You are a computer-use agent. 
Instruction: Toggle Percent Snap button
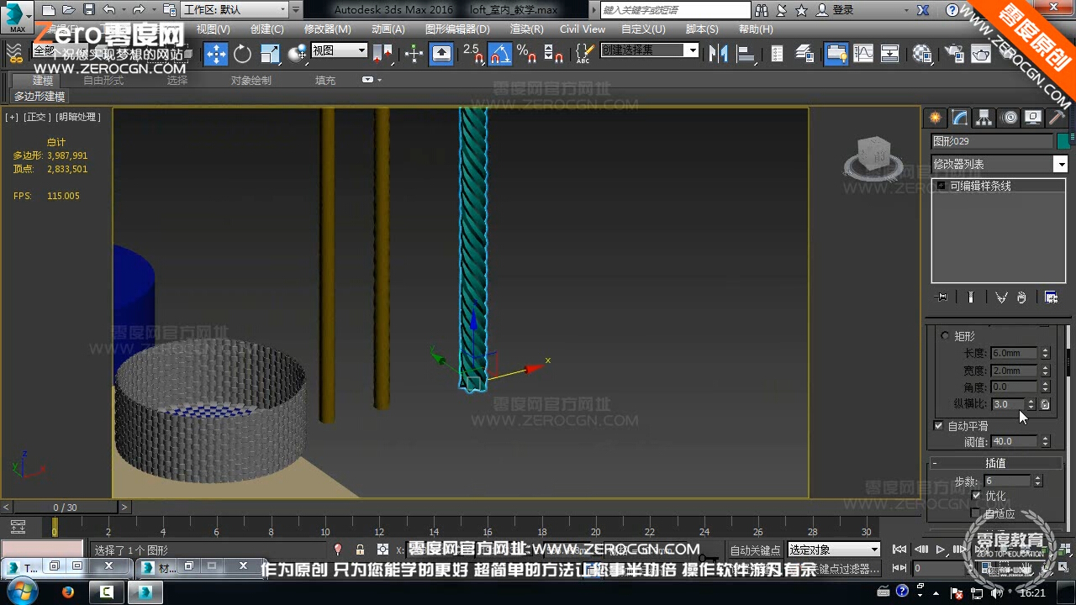[x=527, y=54]
